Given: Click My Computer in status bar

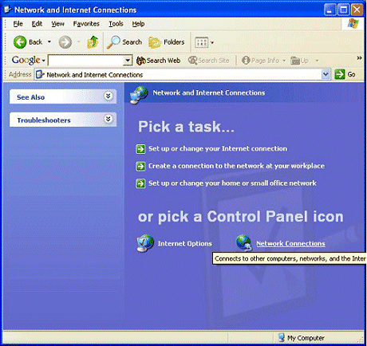Looking at the screenshot, I should click(302, 338).
